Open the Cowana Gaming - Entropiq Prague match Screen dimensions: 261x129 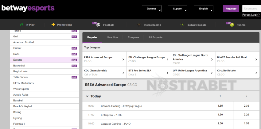(121, 106)
